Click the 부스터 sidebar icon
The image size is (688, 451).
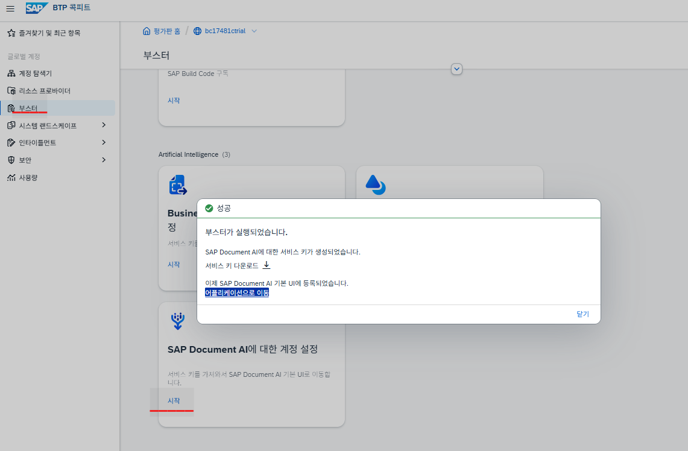11,108
